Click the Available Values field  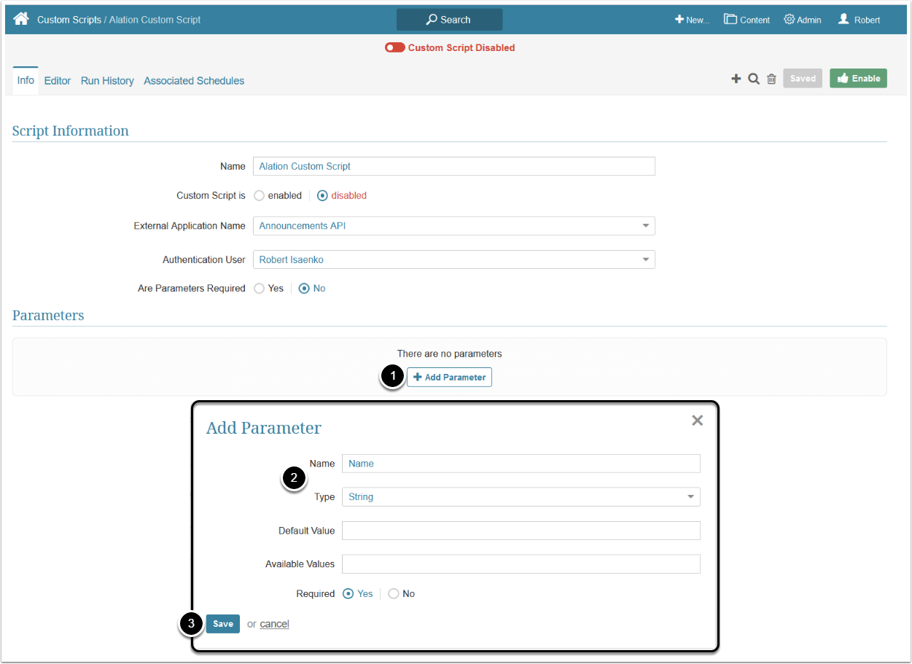(x=521, y=564)
